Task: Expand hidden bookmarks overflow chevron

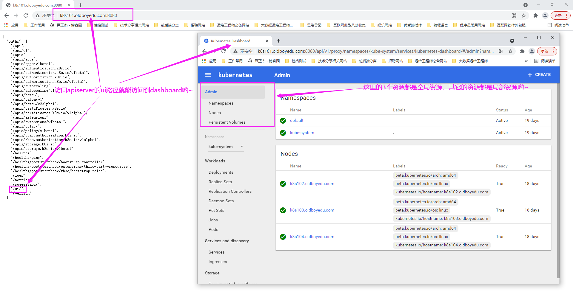Action: (526, 61)
